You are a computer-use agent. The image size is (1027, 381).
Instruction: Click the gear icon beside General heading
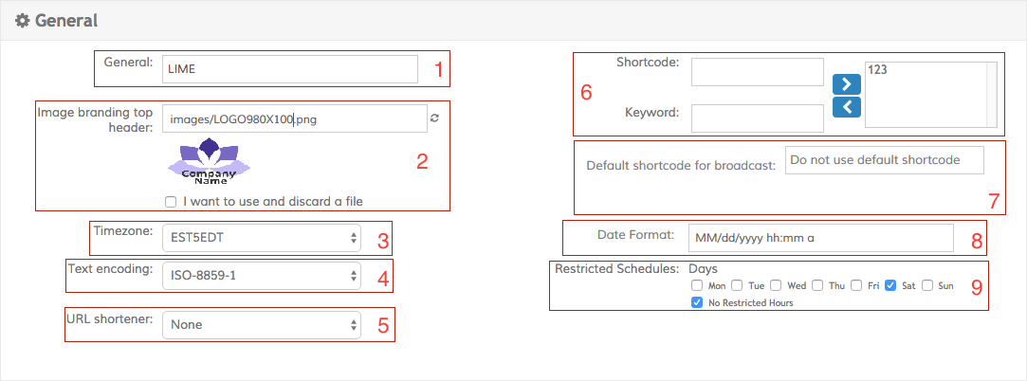23,20
